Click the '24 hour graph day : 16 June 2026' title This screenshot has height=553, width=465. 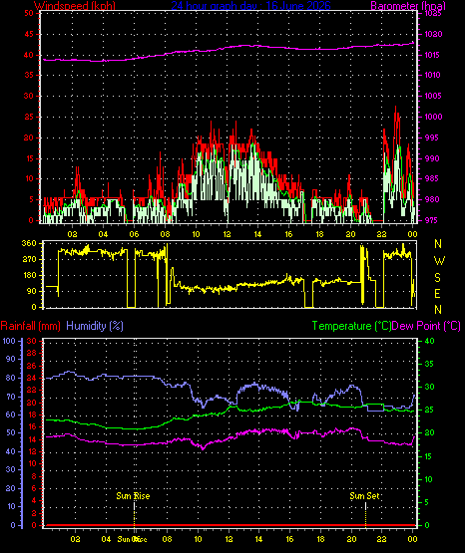pos(250,6)
